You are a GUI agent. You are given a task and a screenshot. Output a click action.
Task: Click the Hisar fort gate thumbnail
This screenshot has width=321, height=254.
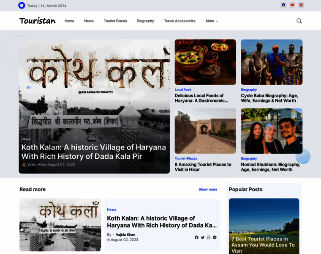point(205,131)
